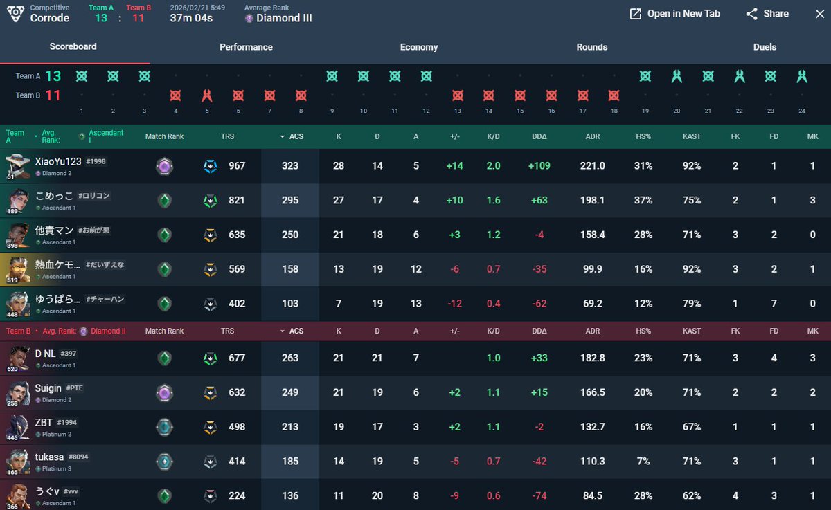Click 熱血ケモ agent avatar
831x510 pixels.
(18, 269)
